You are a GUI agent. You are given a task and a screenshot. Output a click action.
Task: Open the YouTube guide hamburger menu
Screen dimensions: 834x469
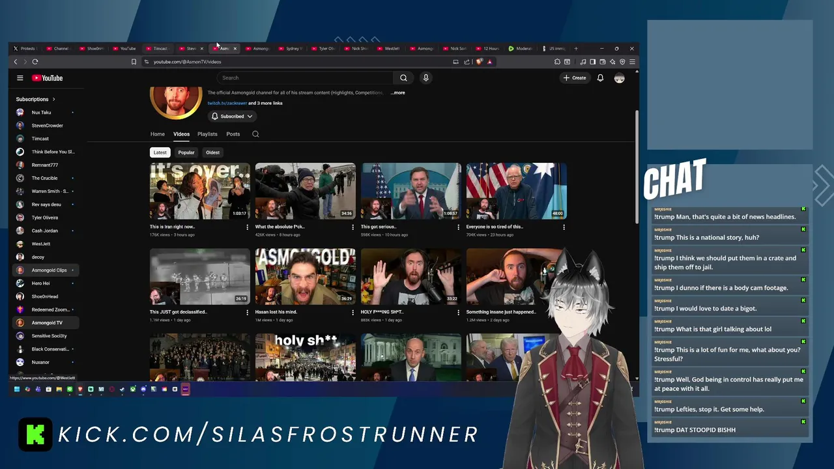(x=20, y=78)
